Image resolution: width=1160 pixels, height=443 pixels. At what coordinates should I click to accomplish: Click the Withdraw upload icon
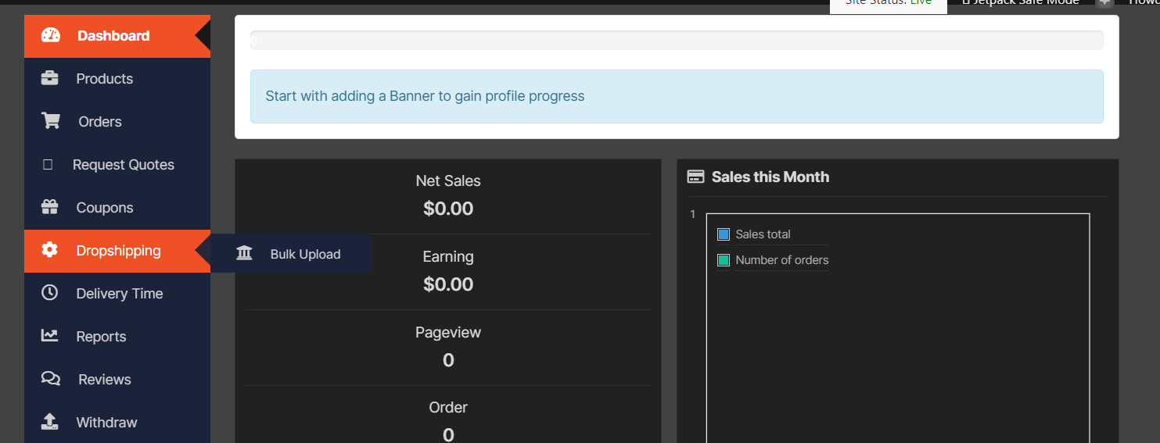pyautogui.click(x=50, y=422)
